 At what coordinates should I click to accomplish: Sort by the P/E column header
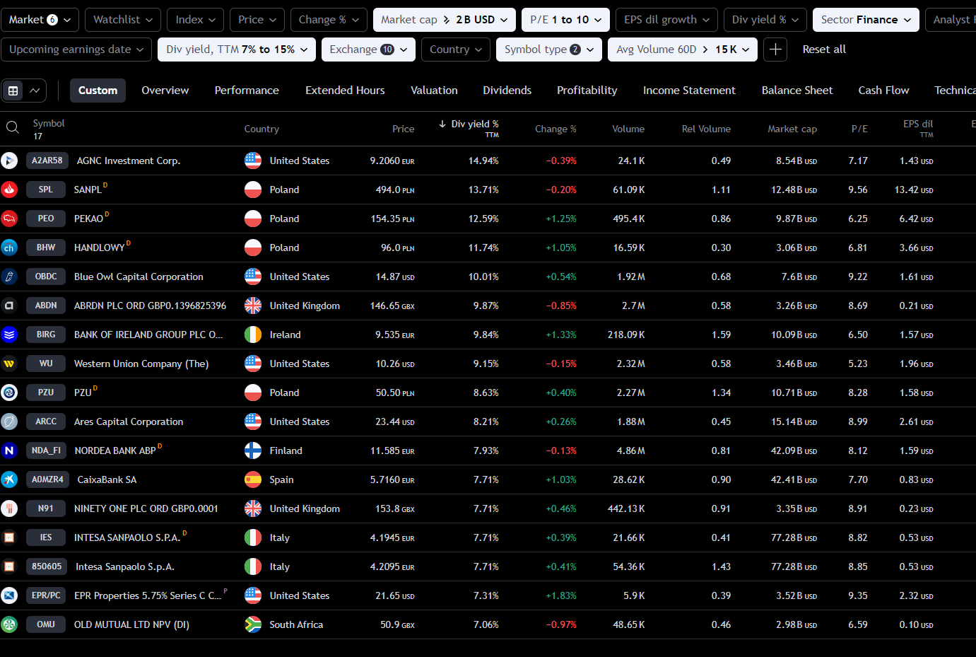(859, 129)
